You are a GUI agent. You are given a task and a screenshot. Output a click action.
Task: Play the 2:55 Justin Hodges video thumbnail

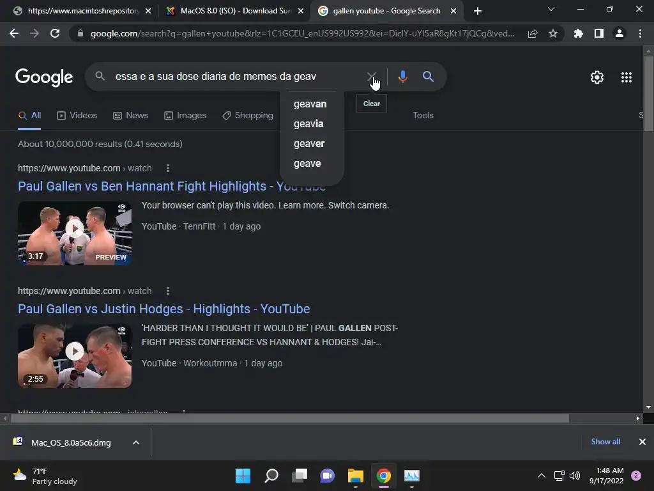75,356
